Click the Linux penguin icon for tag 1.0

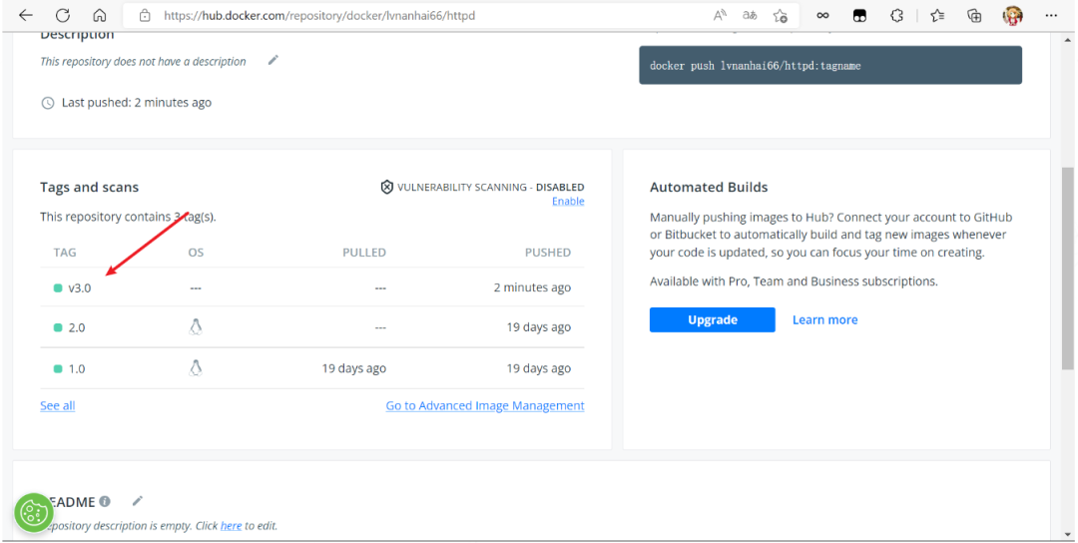[x=196, y=368]
